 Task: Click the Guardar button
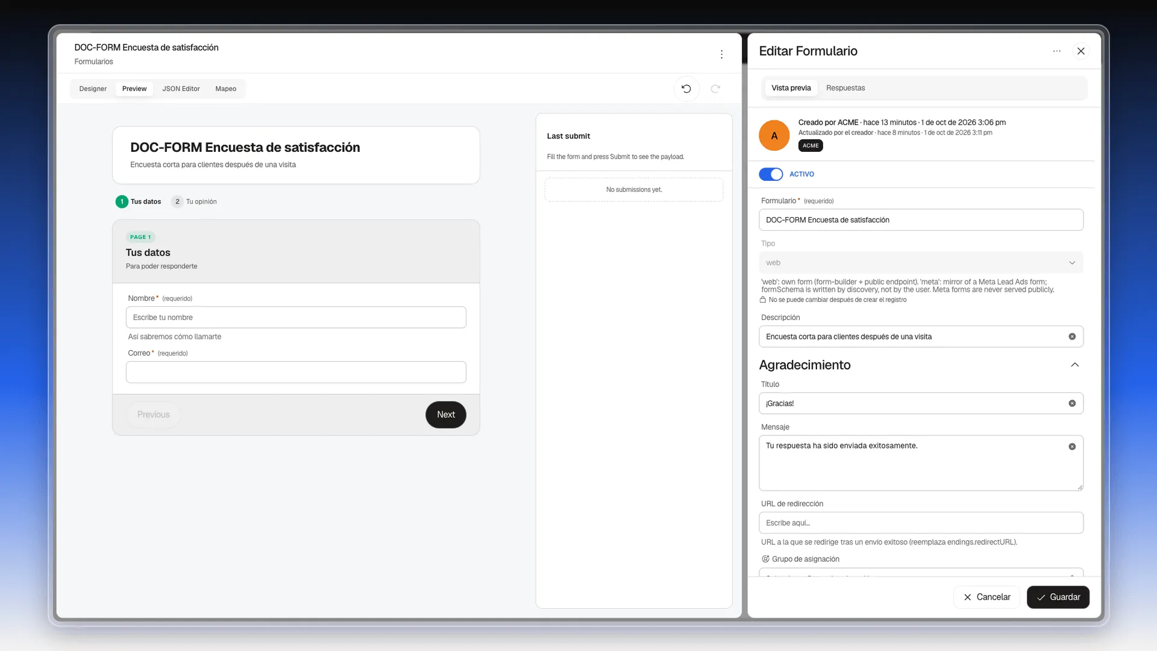(x=1058, y=597)
